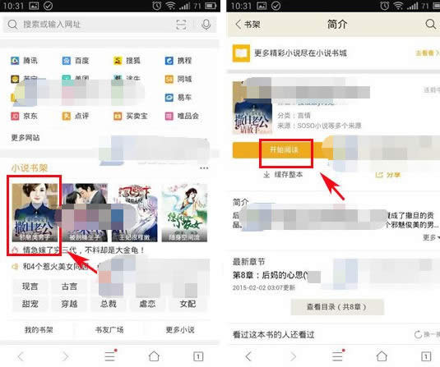This screenshot has width=440, height=367.
Task: Open the 同城 site shortcut
Action: point(178,80)
